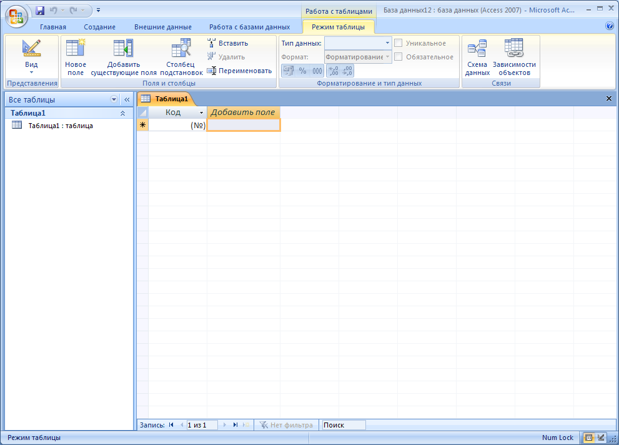Click the Нет фильтра filter indicator

click(286, 425)
